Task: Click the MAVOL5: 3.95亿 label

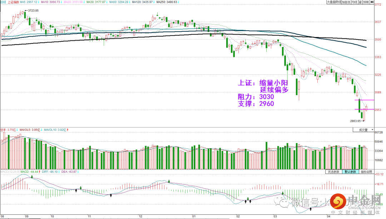Action: point(30,130)
